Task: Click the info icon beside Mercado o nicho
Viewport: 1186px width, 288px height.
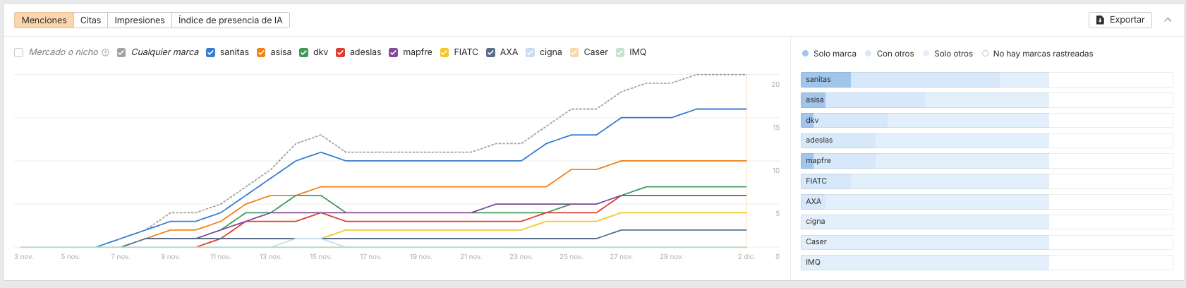Action: click(x=106, y=52)
